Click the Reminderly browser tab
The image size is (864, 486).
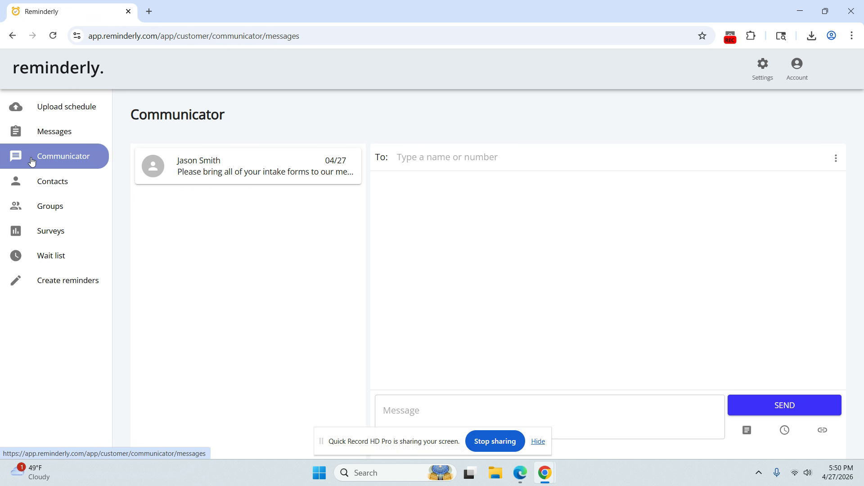pyautogui.click(x=72, y=11)
